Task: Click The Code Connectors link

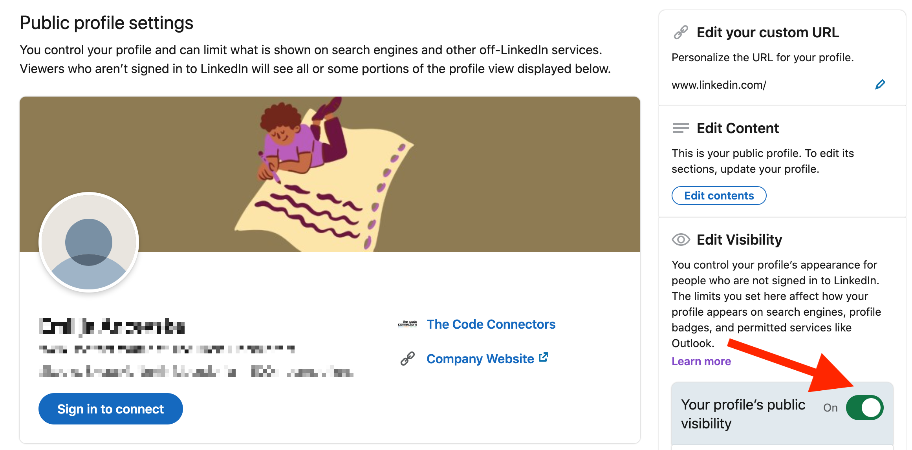Action: [491, 324]
